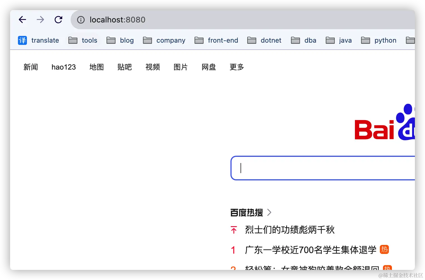The image size is (425, 280).
Task: Open the 新闻 navigation link
Action: point(31,67)
